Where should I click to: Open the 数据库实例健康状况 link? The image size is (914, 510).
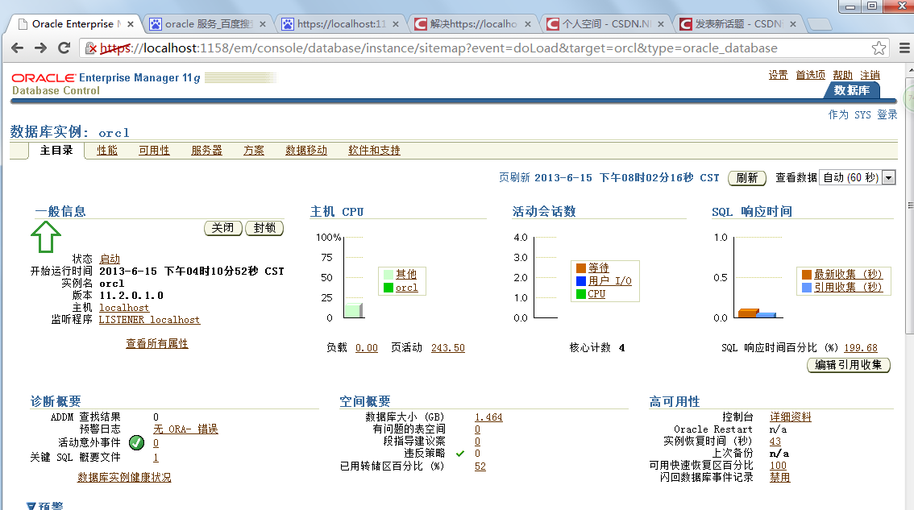[x=124, y=477]
